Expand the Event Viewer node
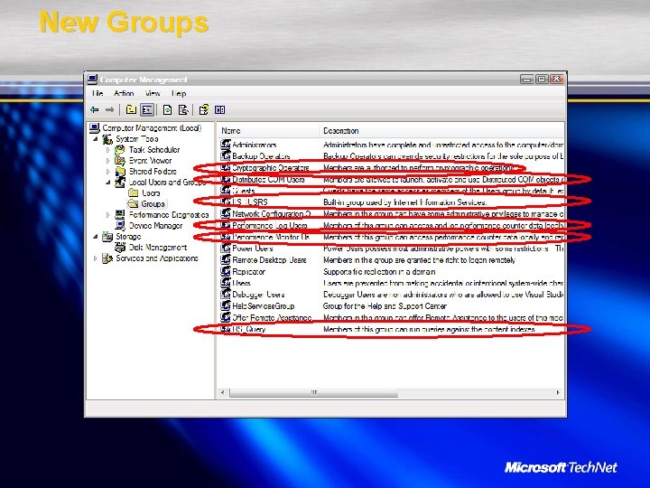 coord(107,160)
